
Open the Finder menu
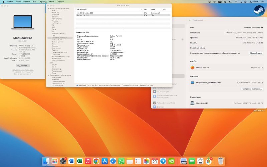pyautogui.click(x=10, y=2)
